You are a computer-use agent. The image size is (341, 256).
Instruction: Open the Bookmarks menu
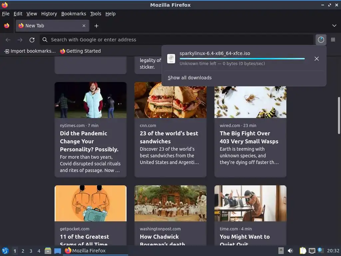coord(74,14)
